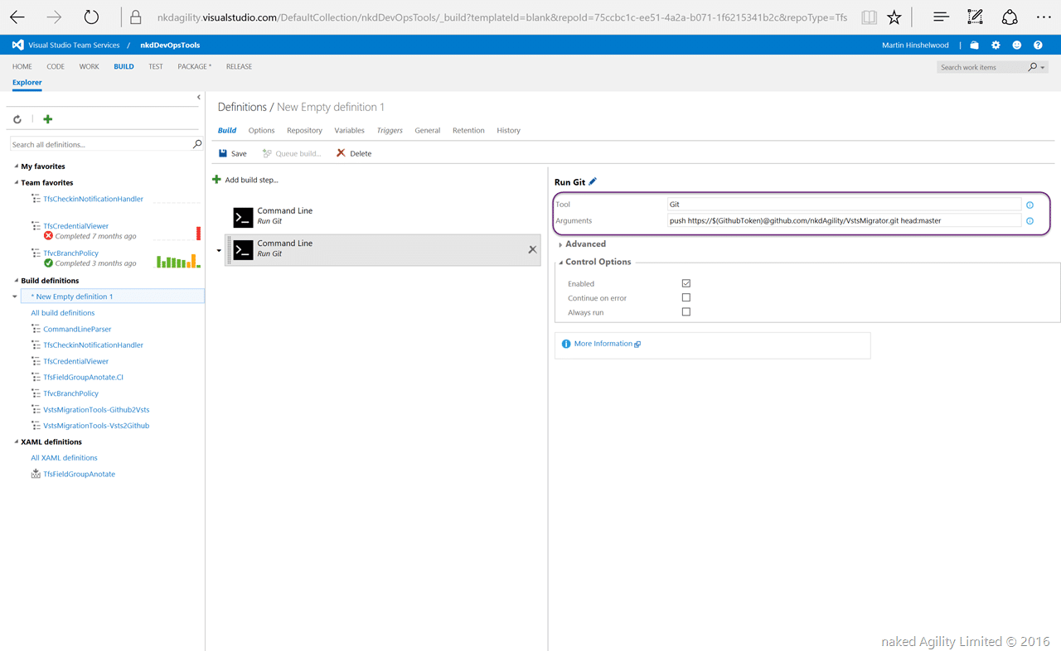Switch to the Triggers tab
This screenshot has height=651, width=1061.
(x=390, y=130)
